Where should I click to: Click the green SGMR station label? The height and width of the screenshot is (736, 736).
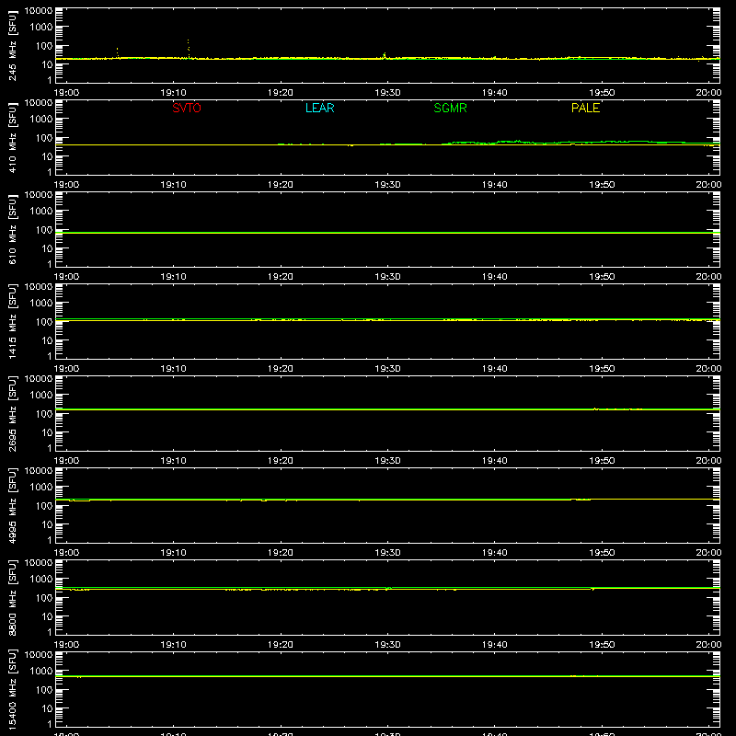(450, 108)
